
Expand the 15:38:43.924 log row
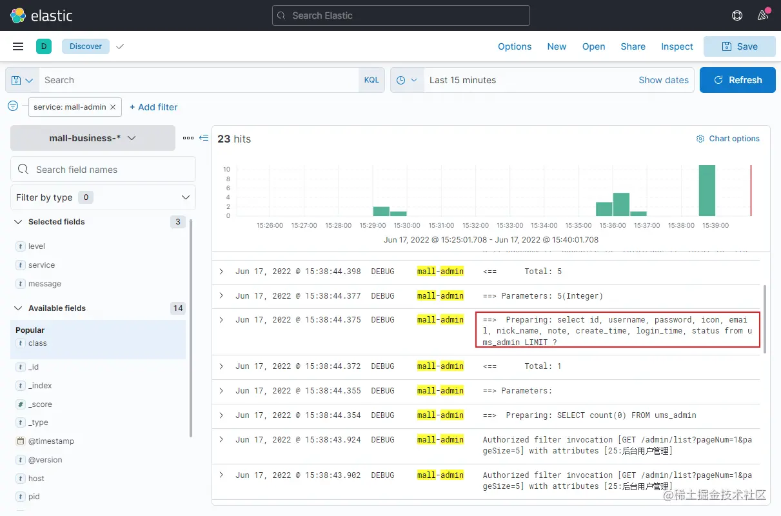click(221, 439)
